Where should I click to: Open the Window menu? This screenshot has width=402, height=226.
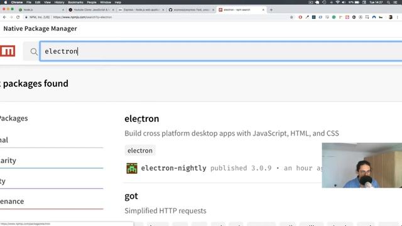point(106,3)
